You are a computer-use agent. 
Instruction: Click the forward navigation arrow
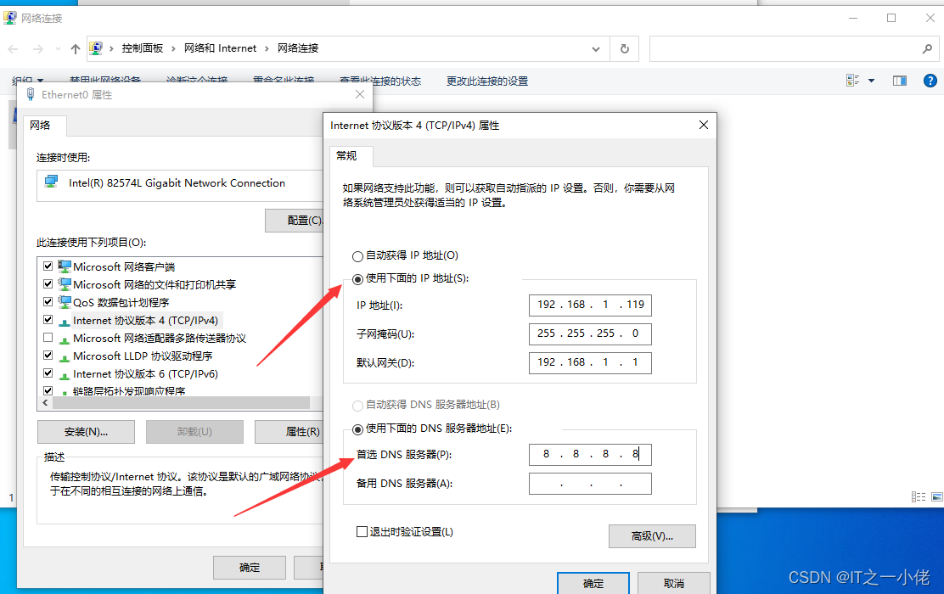point(38,48)
